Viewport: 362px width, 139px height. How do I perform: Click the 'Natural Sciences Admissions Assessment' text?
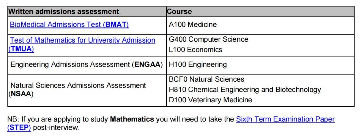(78, 85)
